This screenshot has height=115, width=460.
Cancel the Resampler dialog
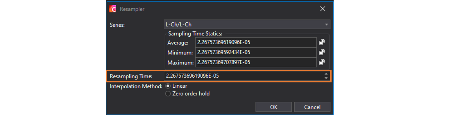pos(312,107)
